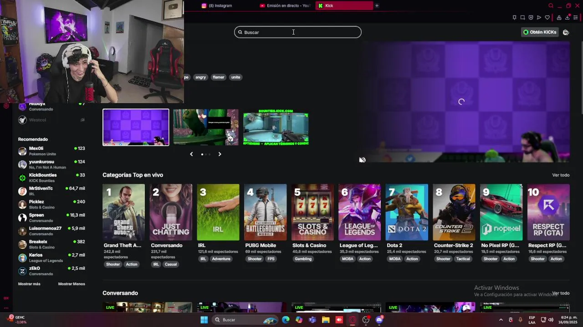
Task: Open a new tab with plus icon
Action: (377, 5)
